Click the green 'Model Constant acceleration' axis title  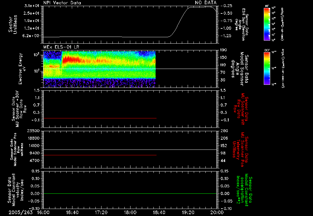point(244,190)
